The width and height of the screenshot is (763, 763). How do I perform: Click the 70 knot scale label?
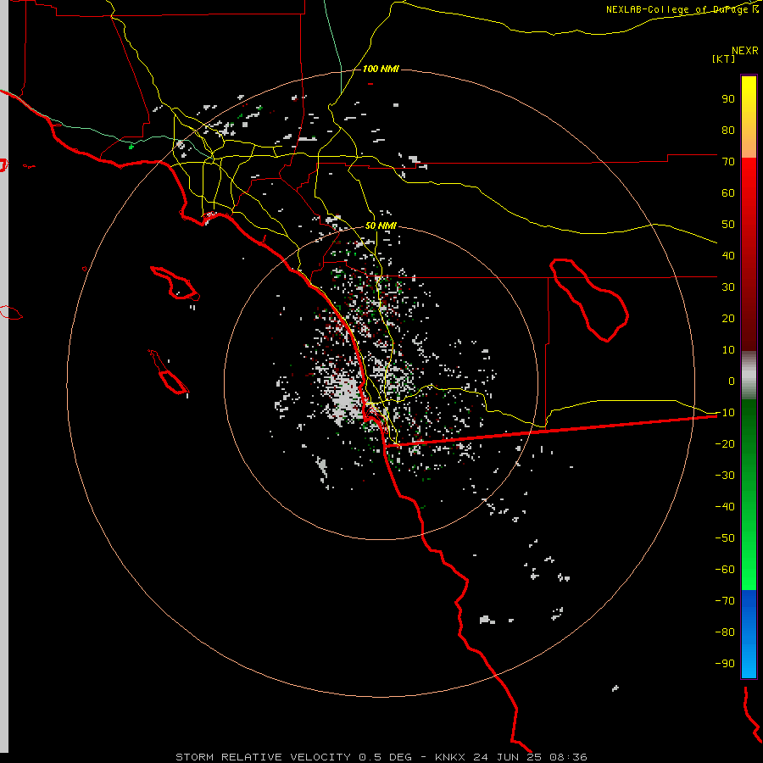click(728, 162)
